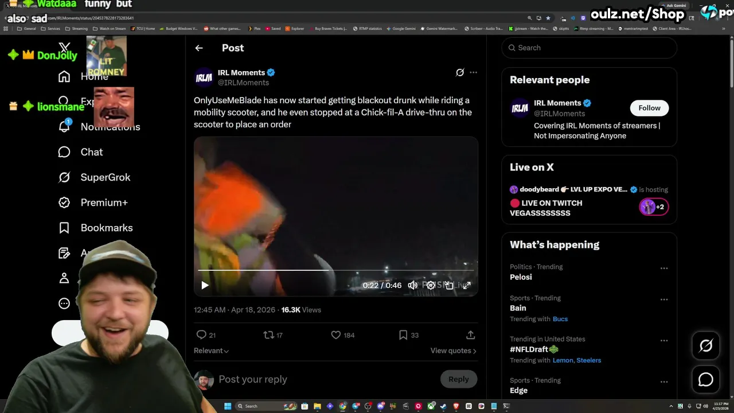The image size is (734, 413).
Task: Follow IRL Moments
Action: coord(650,108)
